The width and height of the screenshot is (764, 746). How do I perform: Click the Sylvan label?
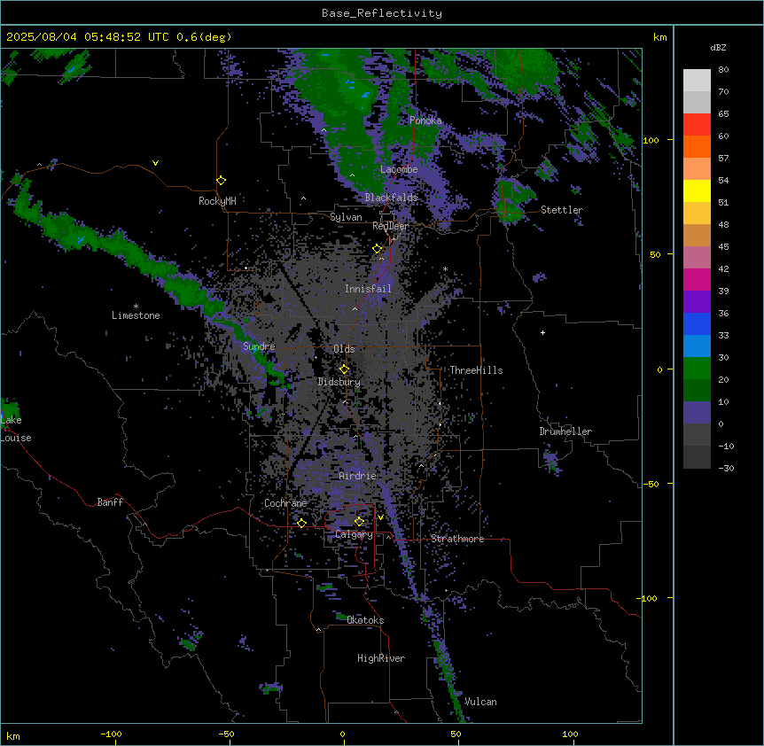point(346,217)
